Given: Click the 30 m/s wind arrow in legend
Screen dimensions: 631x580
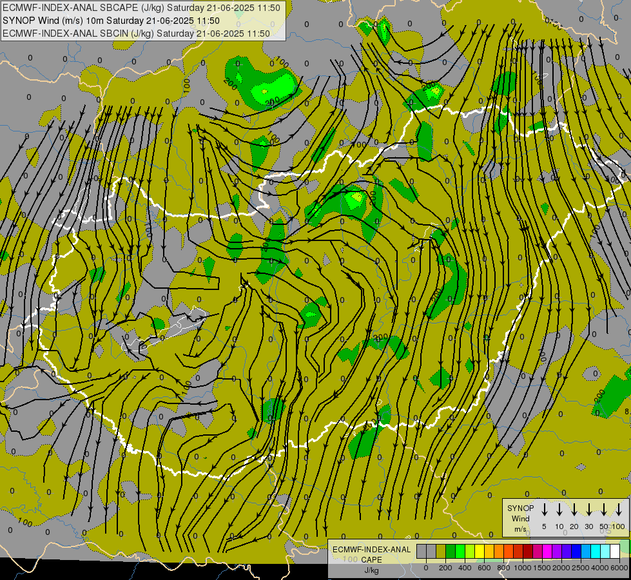Looking at the screenshot, I should point(588,510).
